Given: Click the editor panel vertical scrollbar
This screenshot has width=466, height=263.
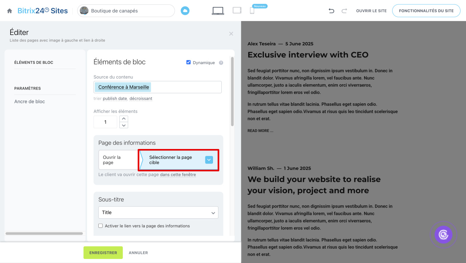Looking at the screenshot, I should [232, 92].
